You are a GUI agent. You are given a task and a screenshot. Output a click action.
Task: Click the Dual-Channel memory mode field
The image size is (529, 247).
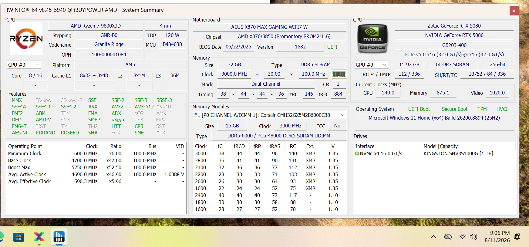pos(266,84)
